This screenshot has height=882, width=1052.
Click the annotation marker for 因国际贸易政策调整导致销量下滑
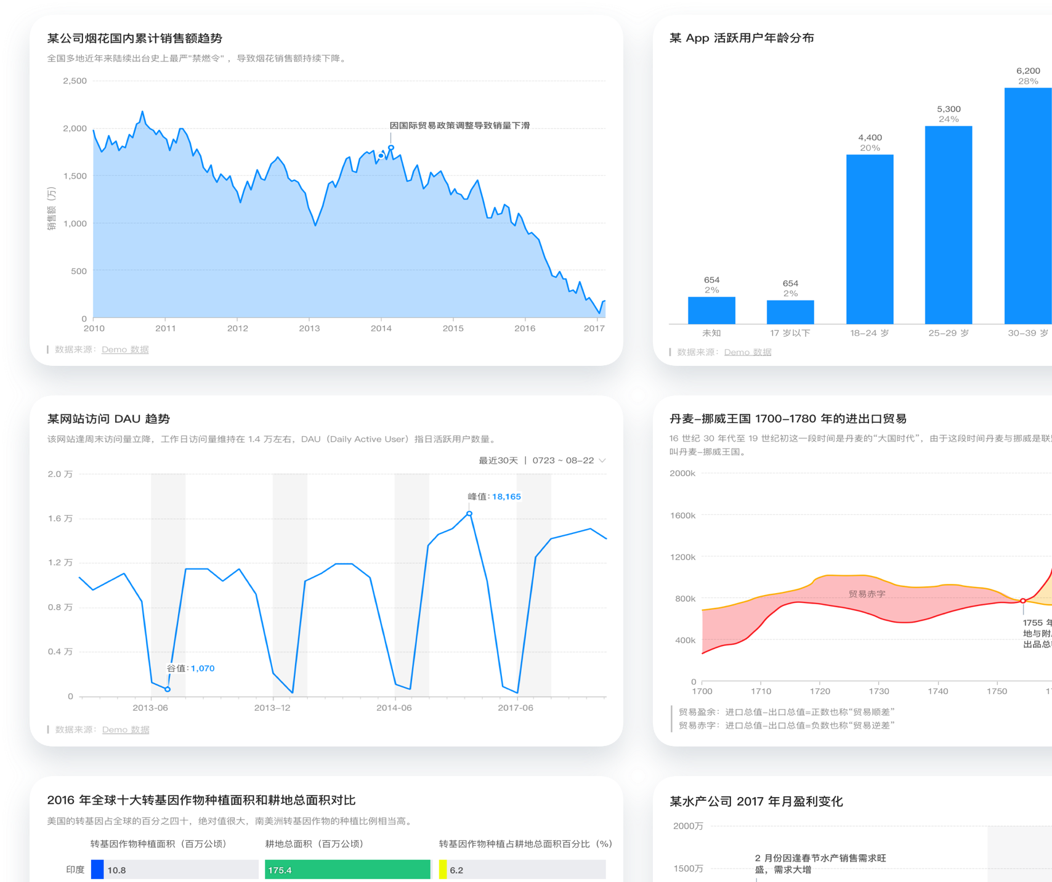click(x=391, y=148)
